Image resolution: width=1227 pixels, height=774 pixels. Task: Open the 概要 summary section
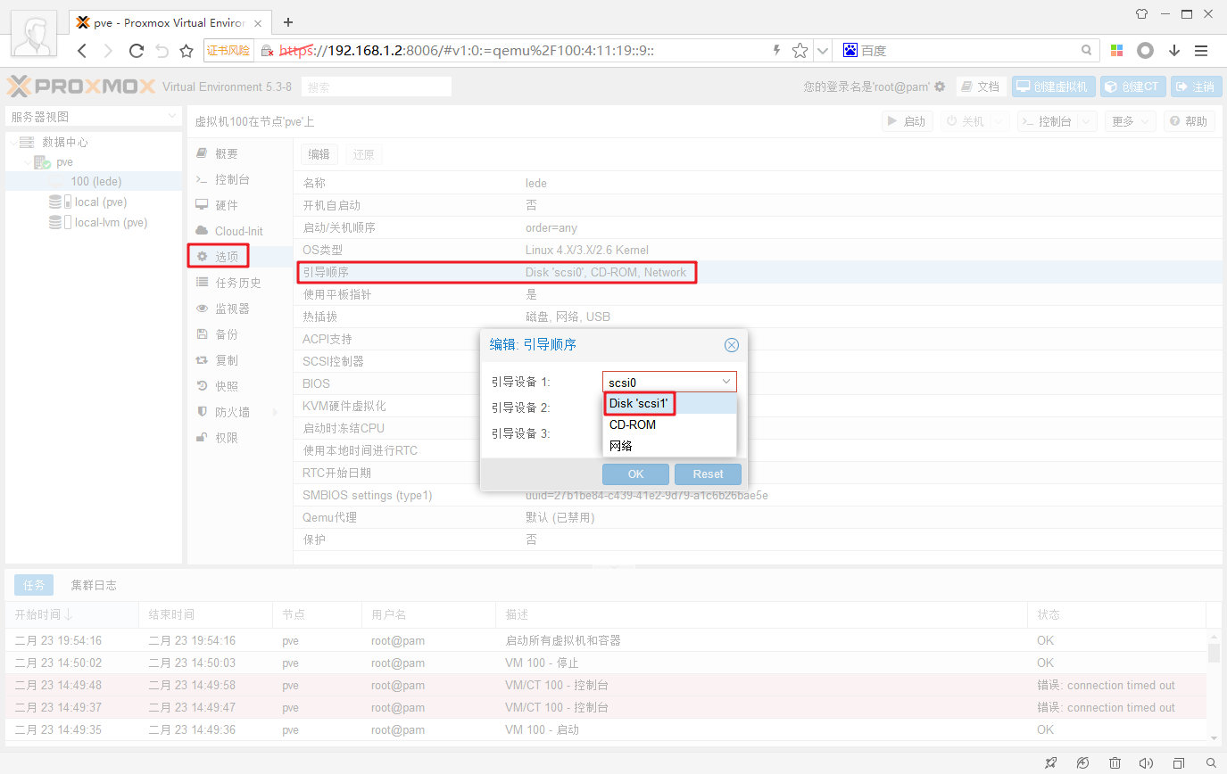239,153
